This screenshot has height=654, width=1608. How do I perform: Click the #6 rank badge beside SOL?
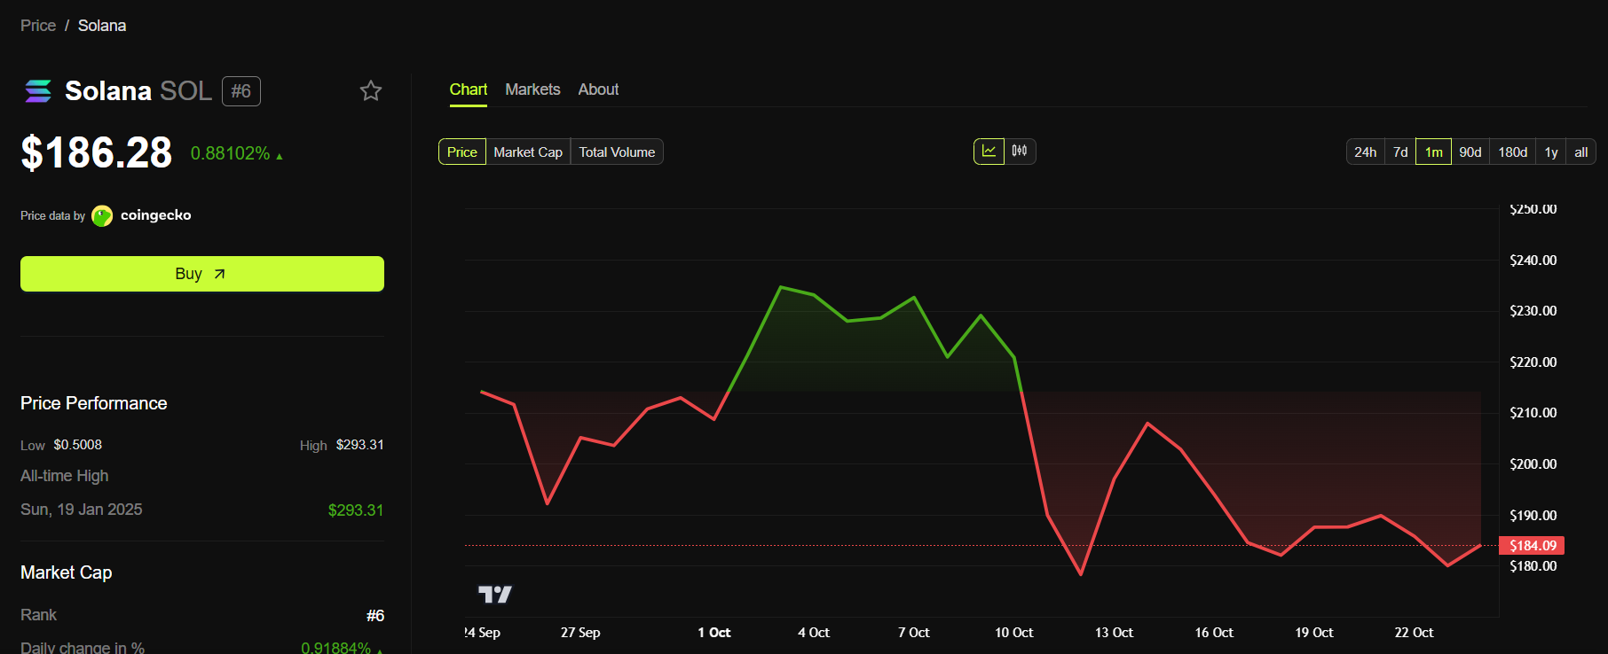click(241, 91)
